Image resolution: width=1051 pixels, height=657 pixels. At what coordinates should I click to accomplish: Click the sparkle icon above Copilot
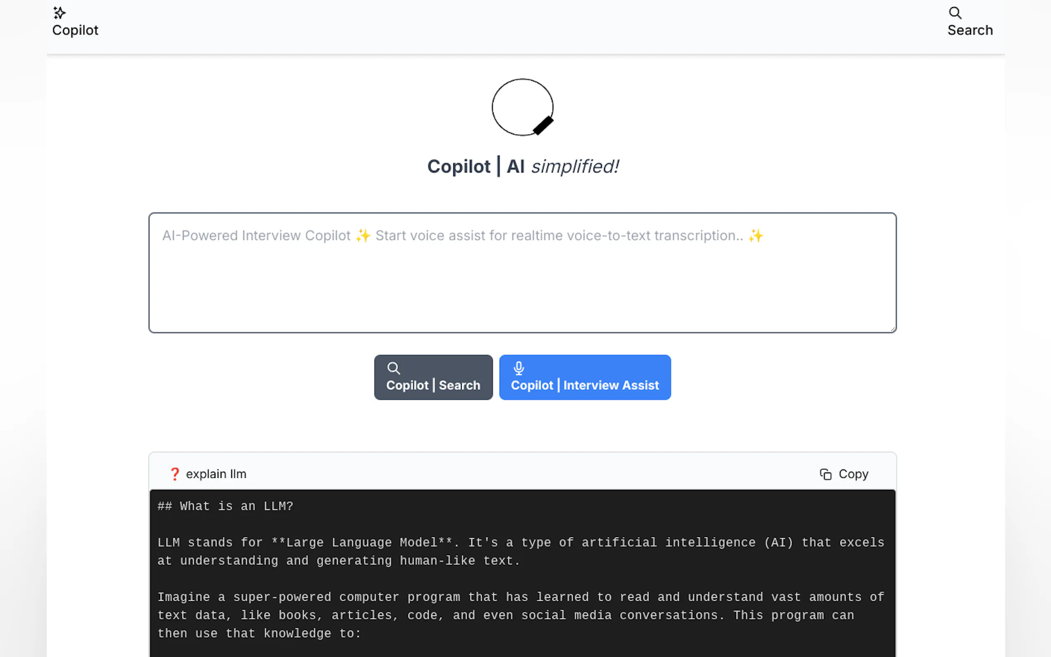click(x=59, y=13)
